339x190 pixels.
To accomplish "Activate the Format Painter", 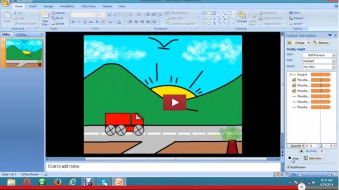I will pos(25,24).
